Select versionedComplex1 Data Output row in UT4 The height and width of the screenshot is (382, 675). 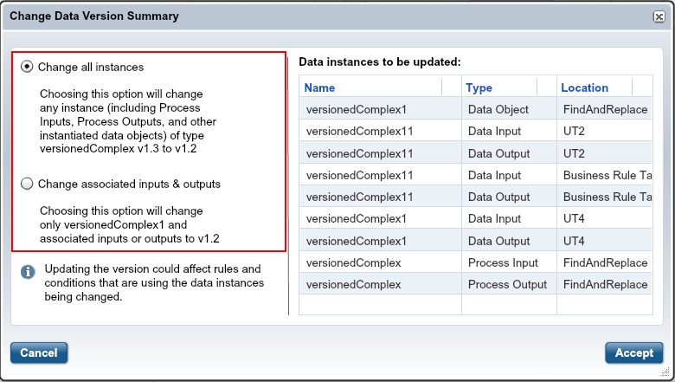click(x=475, y=241)
